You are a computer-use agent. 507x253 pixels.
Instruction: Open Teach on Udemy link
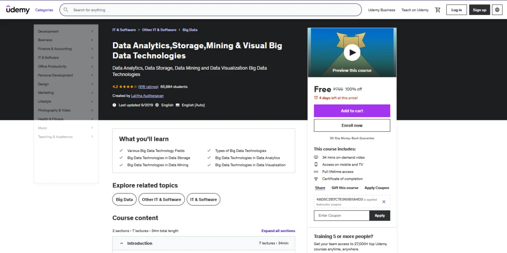pos(415,10)
